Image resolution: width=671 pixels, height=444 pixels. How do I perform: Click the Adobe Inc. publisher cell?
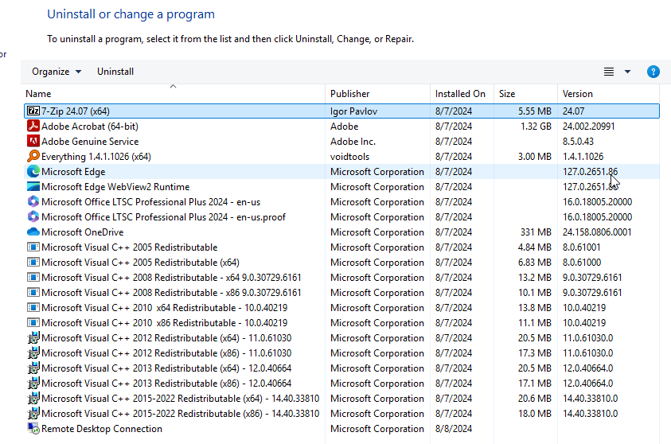(x=353, y=141)
